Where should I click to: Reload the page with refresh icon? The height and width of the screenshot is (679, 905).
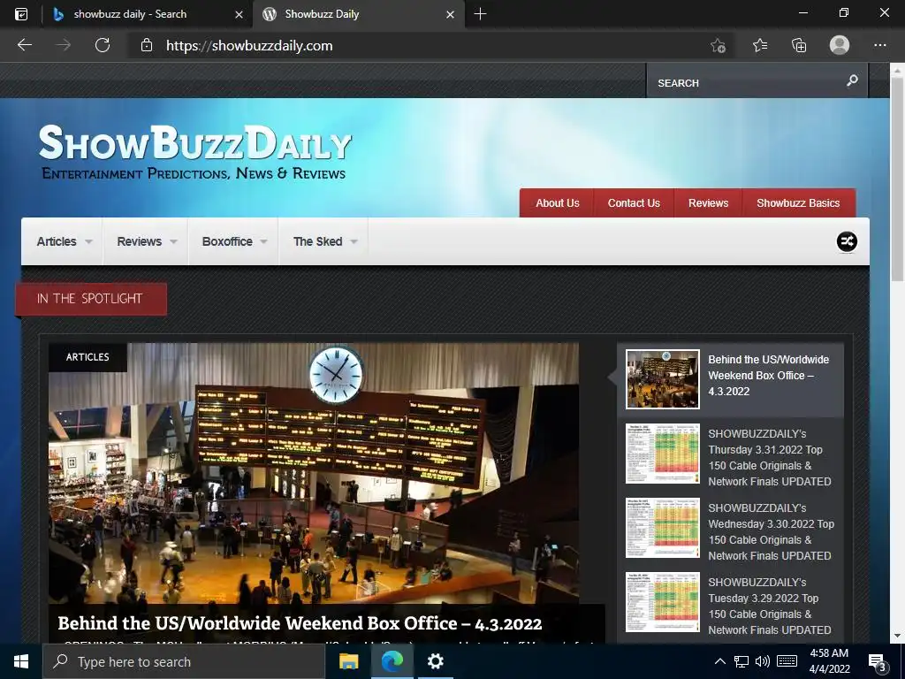coord(103,45)
